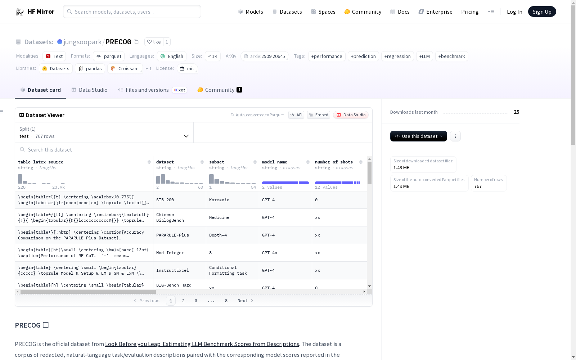The image size is (576, 360).
Task: Click the heart like icon
Action: click(149, 42)
